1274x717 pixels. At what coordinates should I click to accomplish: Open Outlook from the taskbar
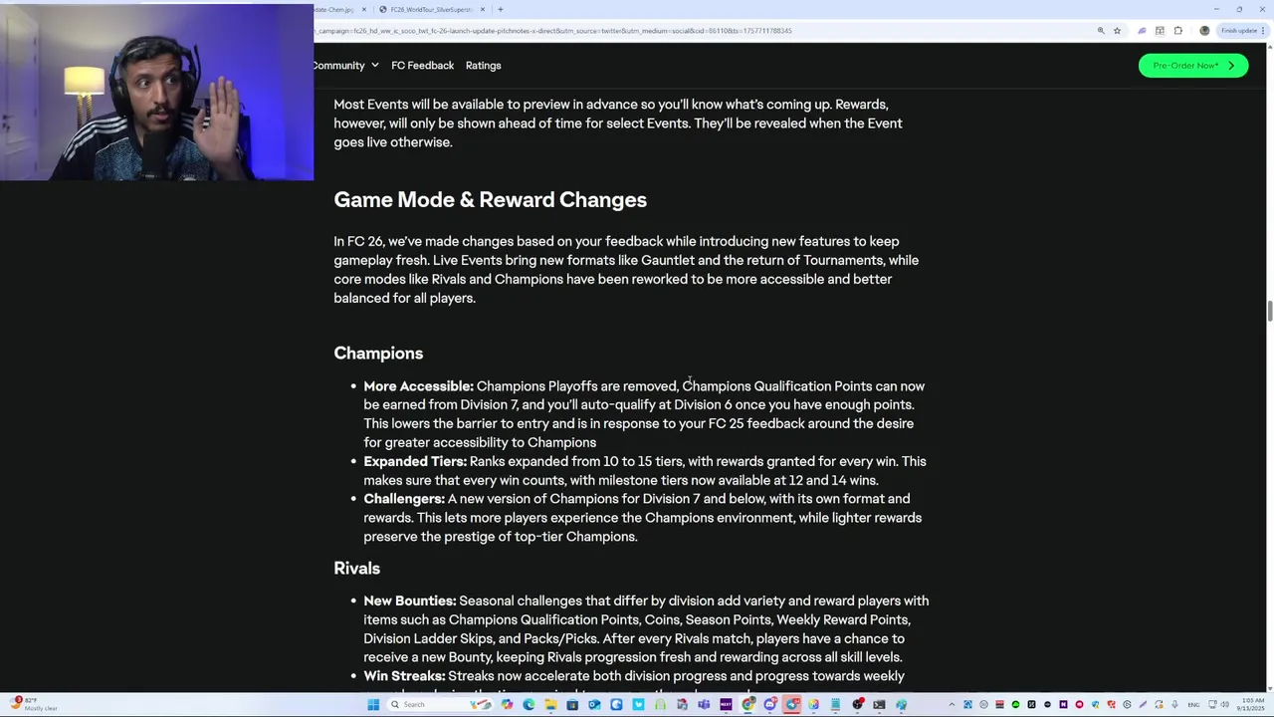coord(594,704)
